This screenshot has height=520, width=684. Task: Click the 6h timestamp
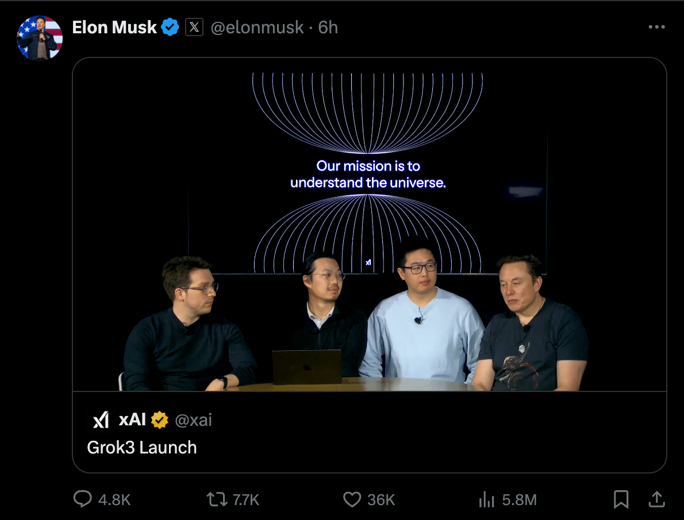click(x=328, y=27)
